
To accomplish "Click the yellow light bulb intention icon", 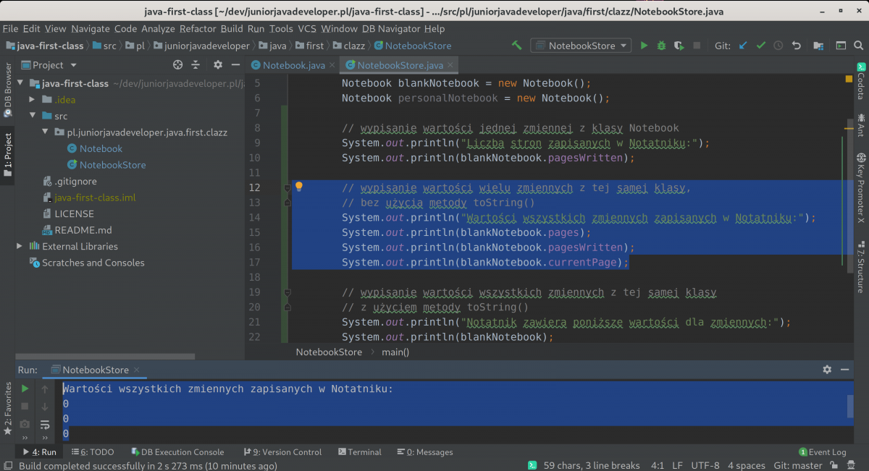I will [x=298, y=187].
